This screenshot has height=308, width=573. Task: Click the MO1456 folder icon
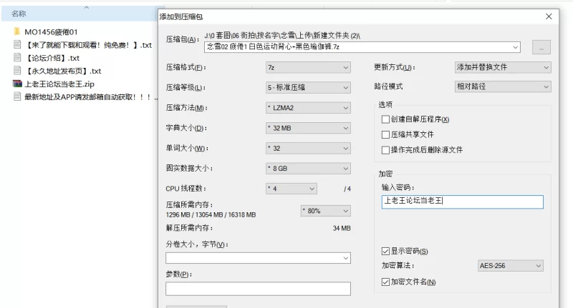pyautogui.click(x=17, y=32)
